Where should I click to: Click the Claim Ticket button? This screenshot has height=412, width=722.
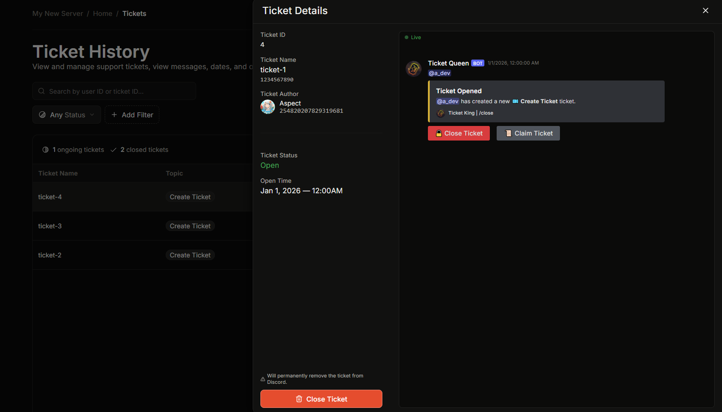[528, 133]
